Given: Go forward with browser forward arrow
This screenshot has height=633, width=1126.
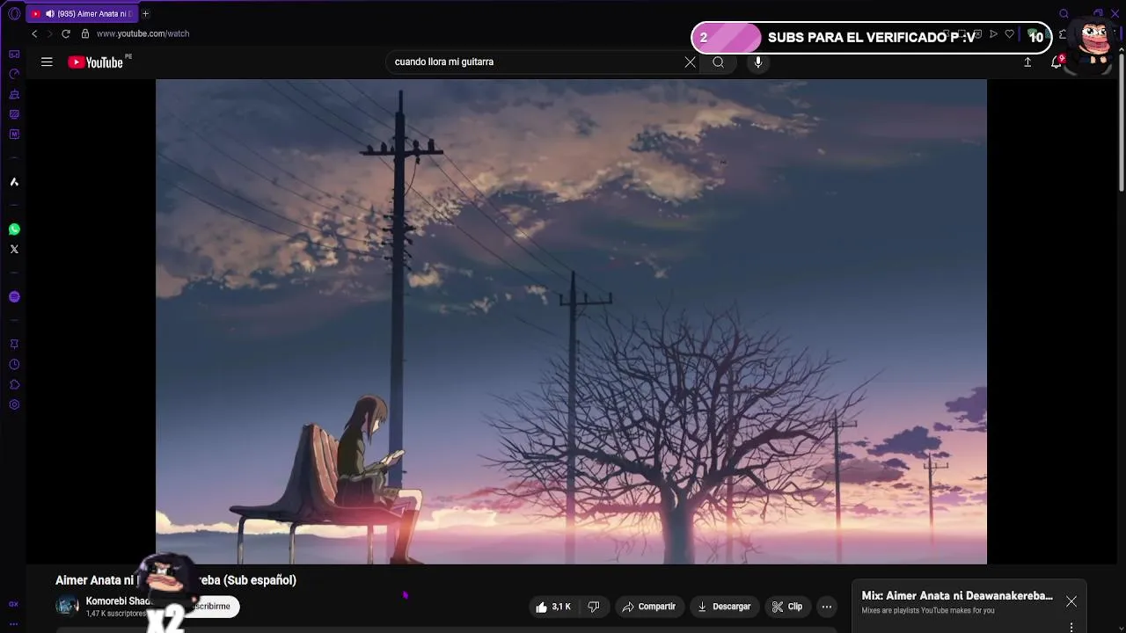Looking at the screenshot, I should (49, 33).
